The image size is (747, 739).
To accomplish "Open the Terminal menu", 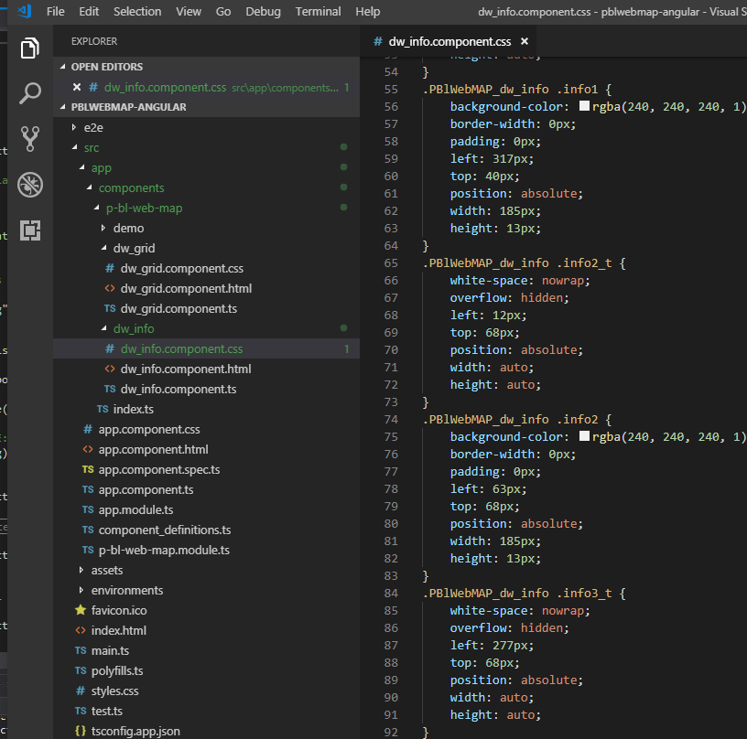I will point(318,11).
